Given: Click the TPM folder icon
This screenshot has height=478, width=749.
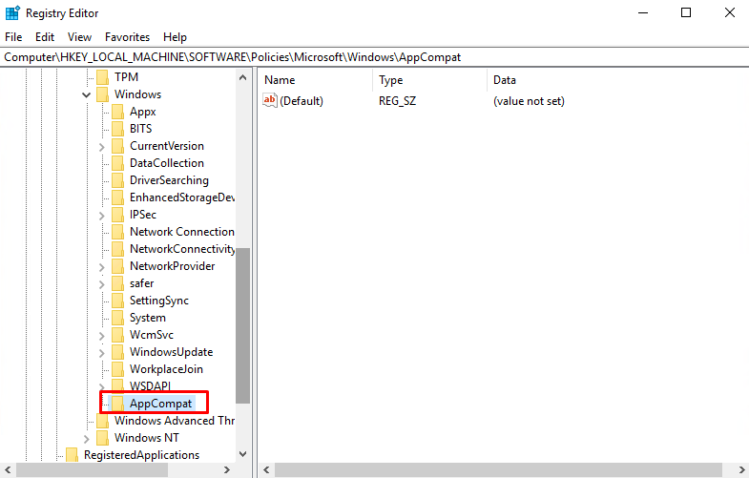Looking at the screenshot, I should (102, 77).
